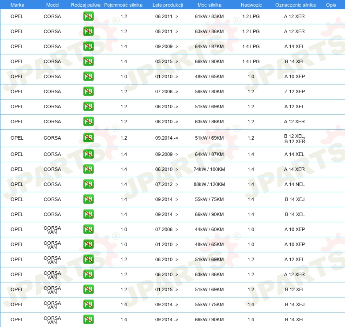This screenshot has height=327, width=345.
Task: Click the fuel icon in the CORSA VAN 63kW / 86KM row
Action: 88,274
